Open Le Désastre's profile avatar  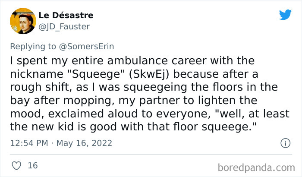click(x=22, y=21)
